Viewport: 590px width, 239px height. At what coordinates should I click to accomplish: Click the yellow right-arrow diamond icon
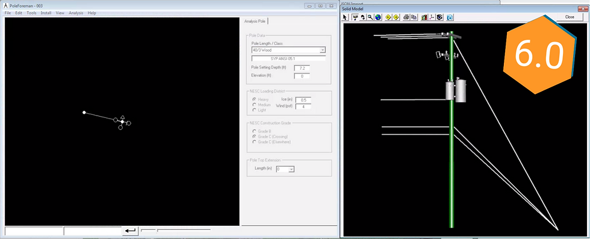click(396, 17)
